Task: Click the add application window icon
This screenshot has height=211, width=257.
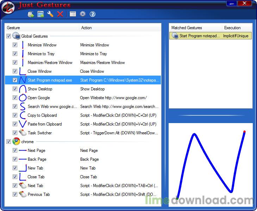Action: coord(40,14)
